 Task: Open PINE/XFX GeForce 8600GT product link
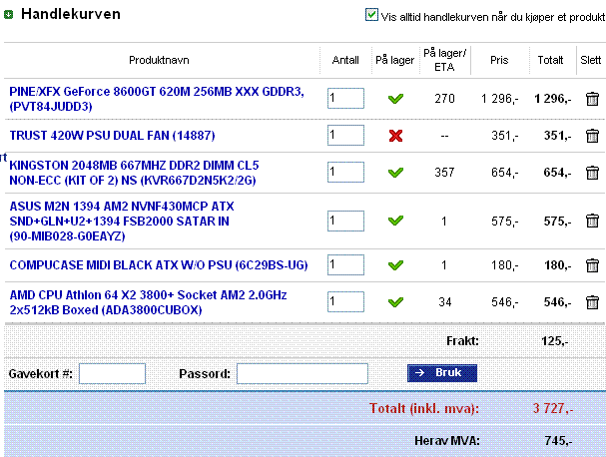(157, 99)
